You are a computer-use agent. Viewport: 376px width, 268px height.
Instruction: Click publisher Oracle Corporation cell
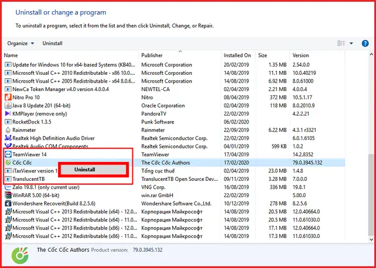[x=163, y=106]
